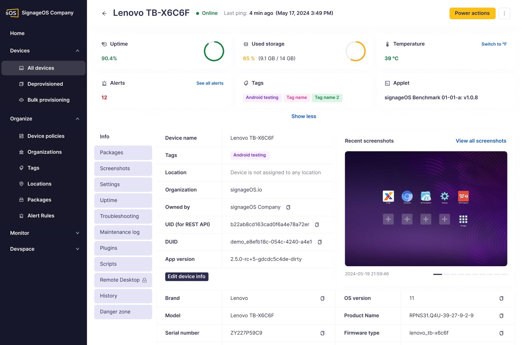Click the signageOS Benchmark applet name
The height and width of the screenshot is (345, 522).
pyautogui.click(x=431, y=98)
